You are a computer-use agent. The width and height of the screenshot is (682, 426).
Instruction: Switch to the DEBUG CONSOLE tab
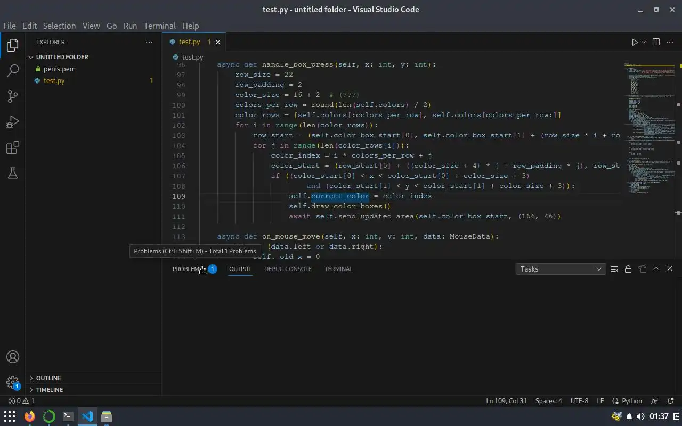pyautogui.click(x=288, y=269)
